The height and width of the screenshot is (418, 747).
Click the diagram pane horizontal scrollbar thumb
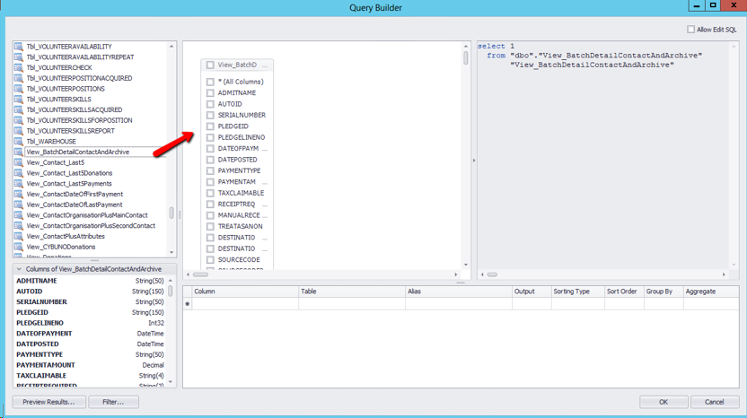200,274
